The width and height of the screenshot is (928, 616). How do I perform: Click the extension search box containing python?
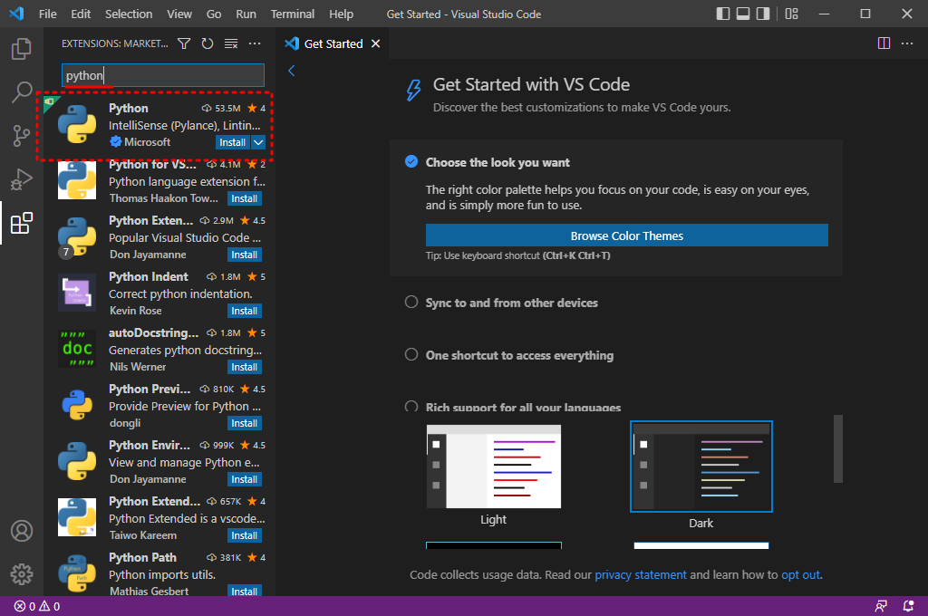click(163, 75)
